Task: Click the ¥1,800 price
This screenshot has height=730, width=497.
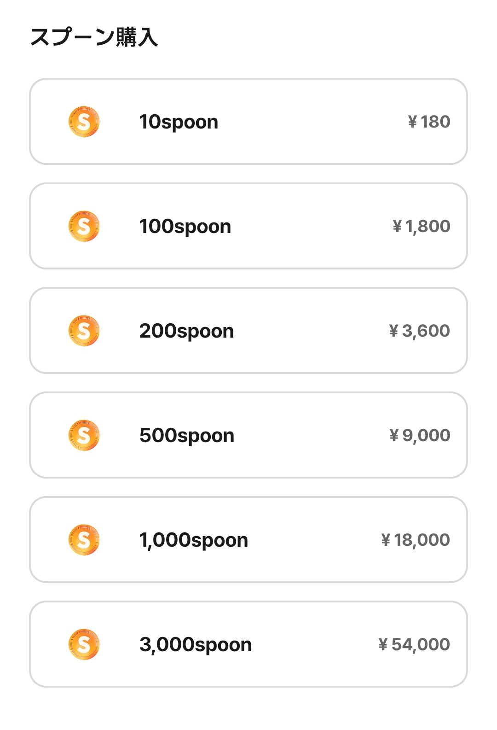Action: [421, 226]
